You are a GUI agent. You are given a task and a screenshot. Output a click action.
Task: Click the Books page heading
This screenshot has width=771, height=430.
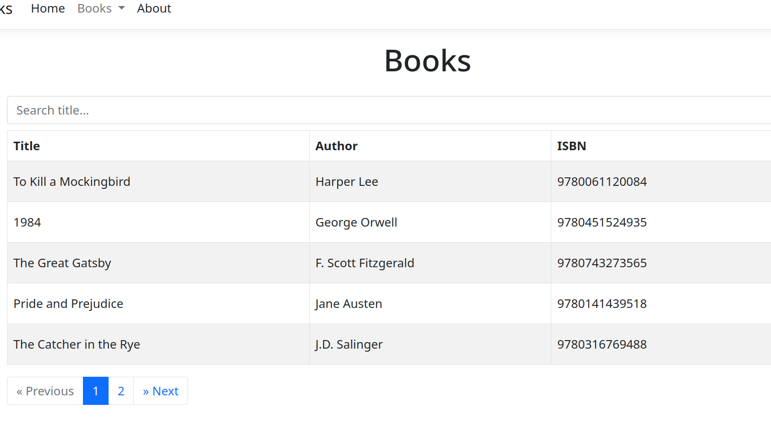click(427, 61)
